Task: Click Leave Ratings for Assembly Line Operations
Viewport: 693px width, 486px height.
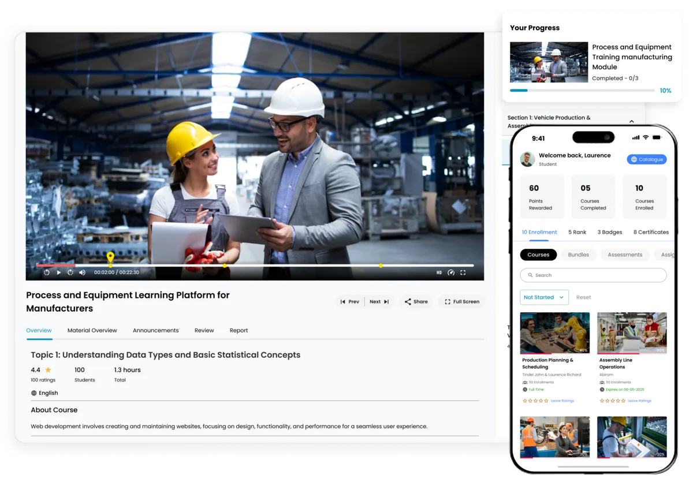Action: (x=639, y=401)
